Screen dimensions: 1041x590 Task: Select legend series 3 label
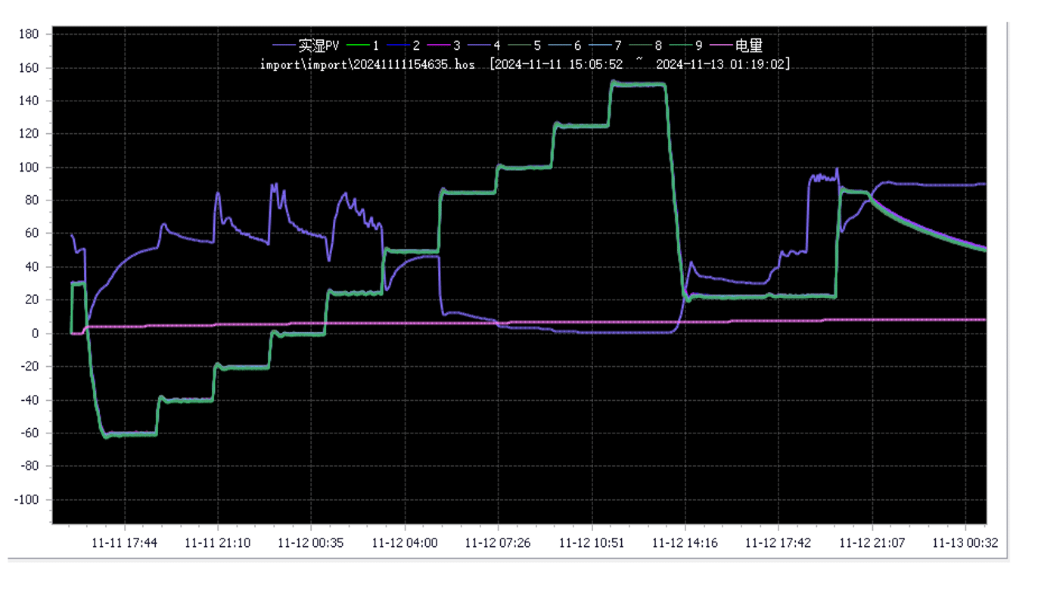pos(456,45)
